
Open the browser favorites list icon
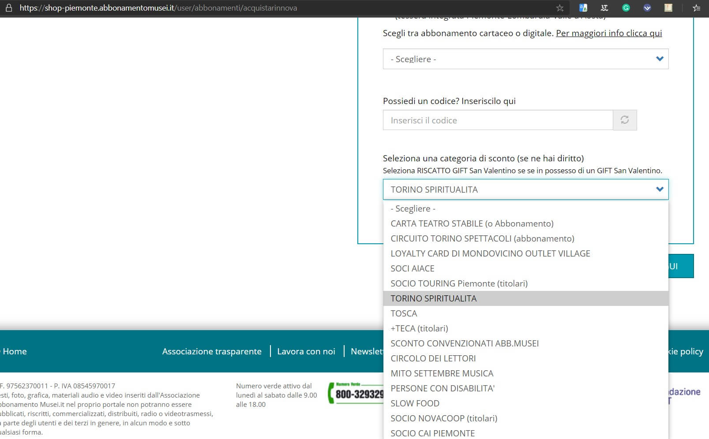pos(696,8)
